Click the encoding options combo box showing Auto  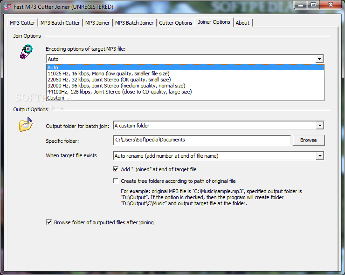[x=185, y=59]
